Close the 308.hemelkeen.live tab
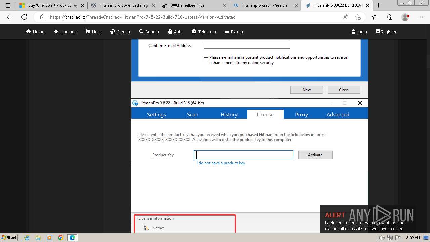Image resolution: width=430 pixels, height=242 pixels. (225, 5)
